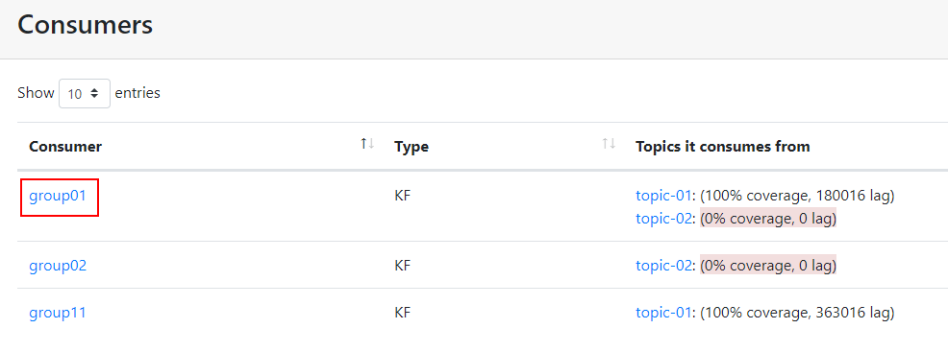Sort table by the Consumer header
The image size is (948, 352).
[65, 147]
